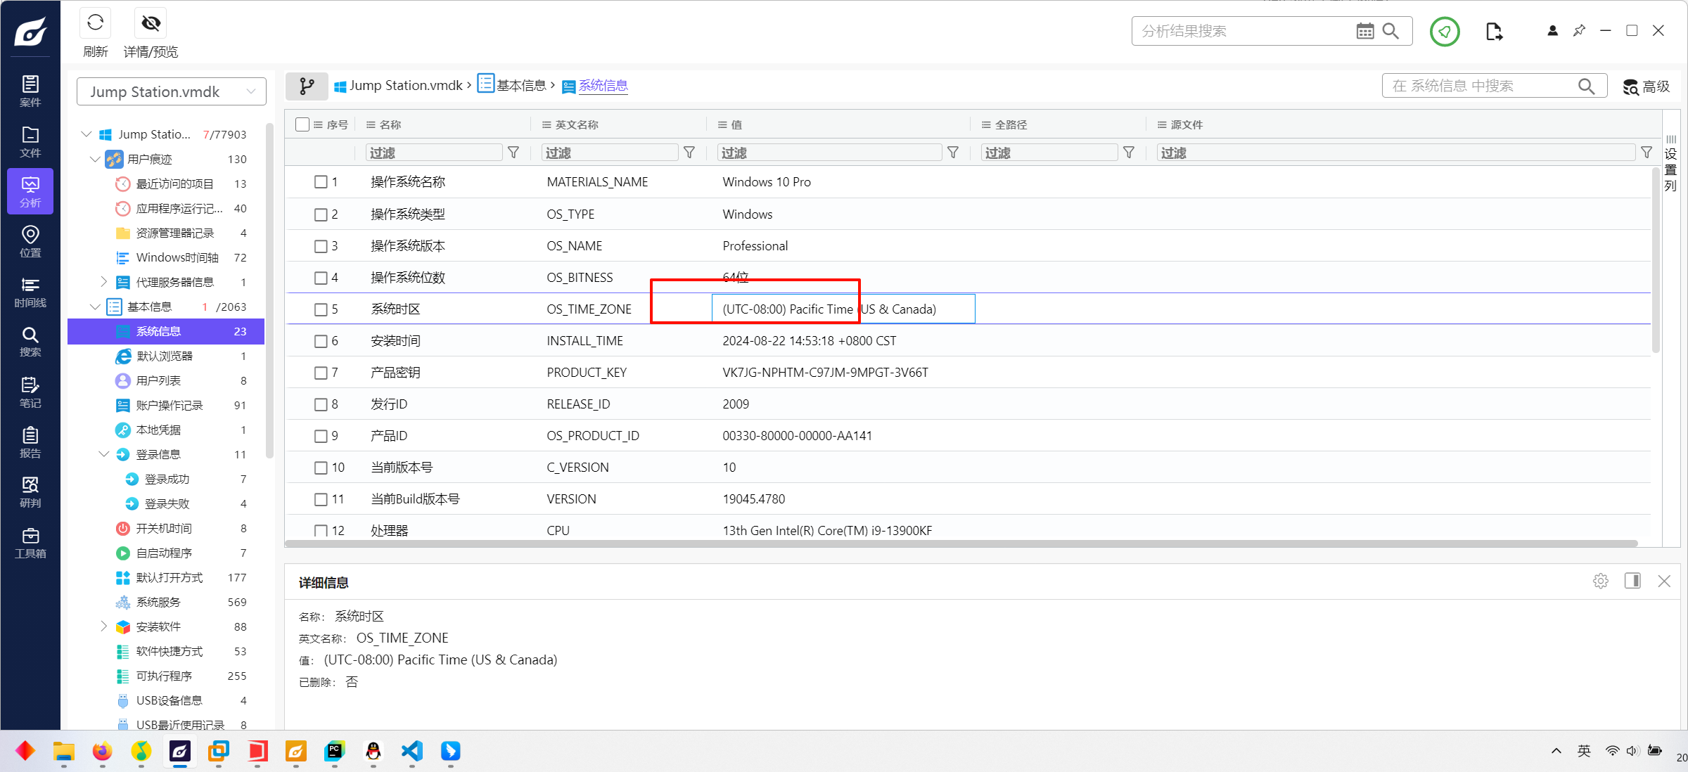Select 用户列表 in the tree
Screen dimensions: 1688x772
point(158,380)
